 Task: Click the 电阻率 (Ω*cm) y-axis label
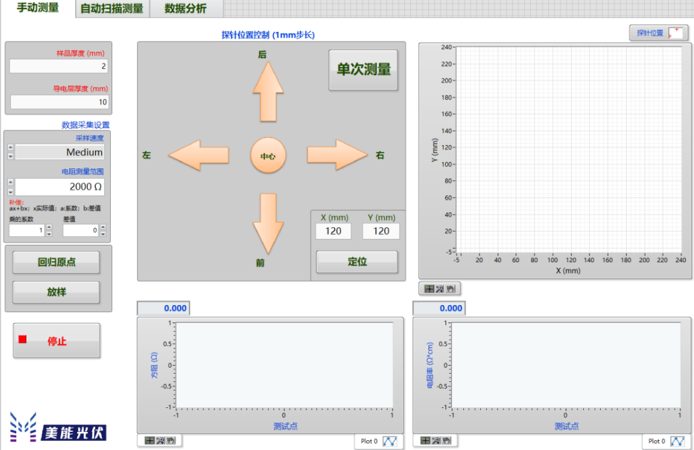click(x=430, y=365)
